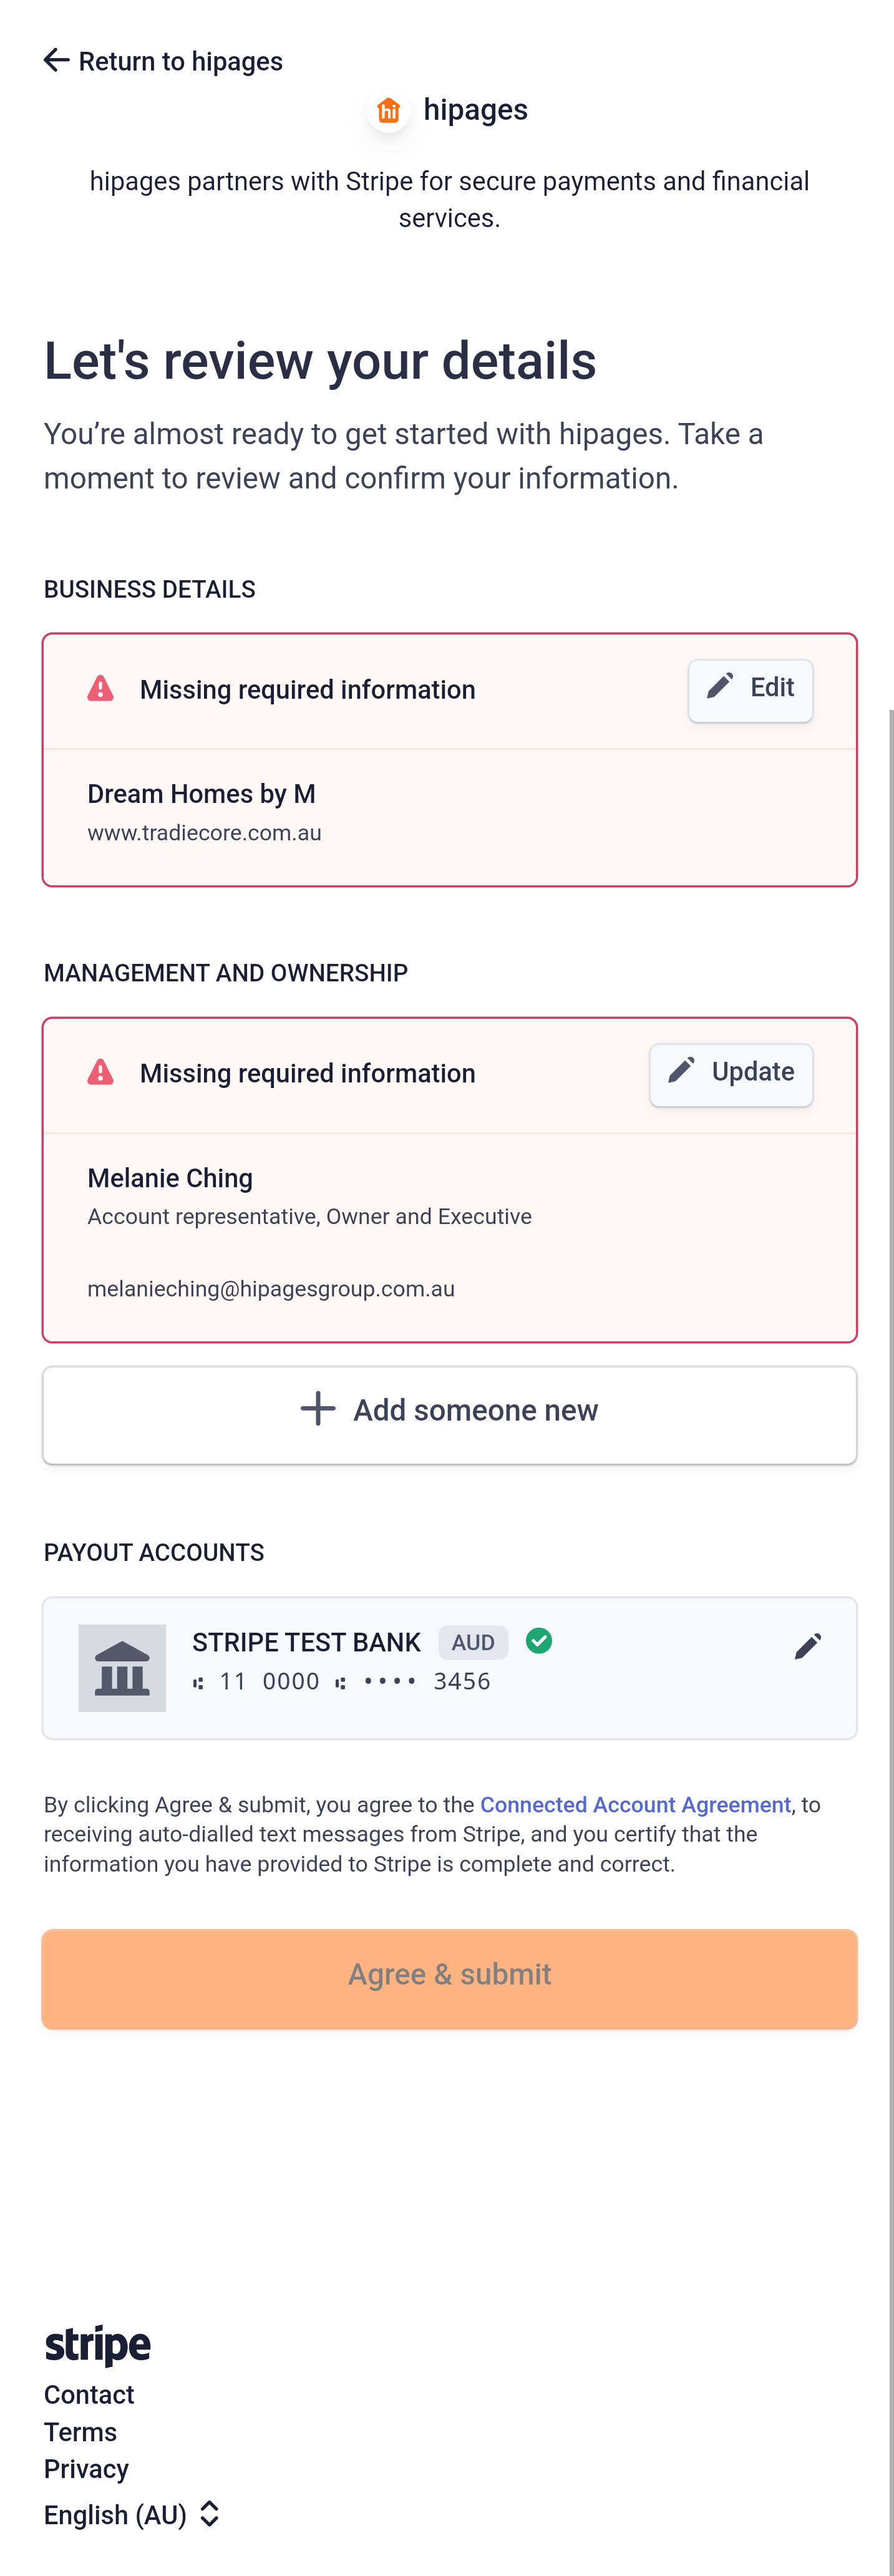Open the Privacy footer link
894x2576 pixels.
(x=86, y=2469)
